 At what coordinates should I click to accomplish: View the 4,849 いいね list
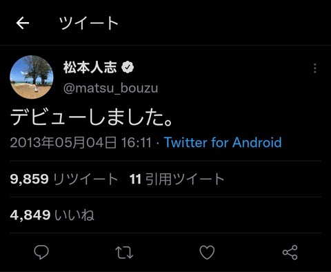click(52, 215)
